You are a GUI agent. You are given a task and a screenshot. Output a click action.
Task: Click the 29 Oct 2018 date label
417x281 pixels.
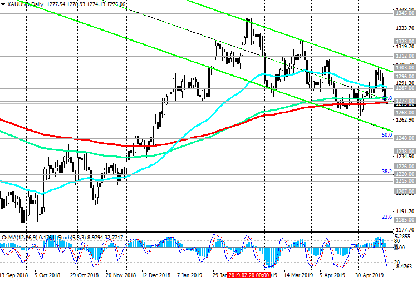click(x=84, y=275)
